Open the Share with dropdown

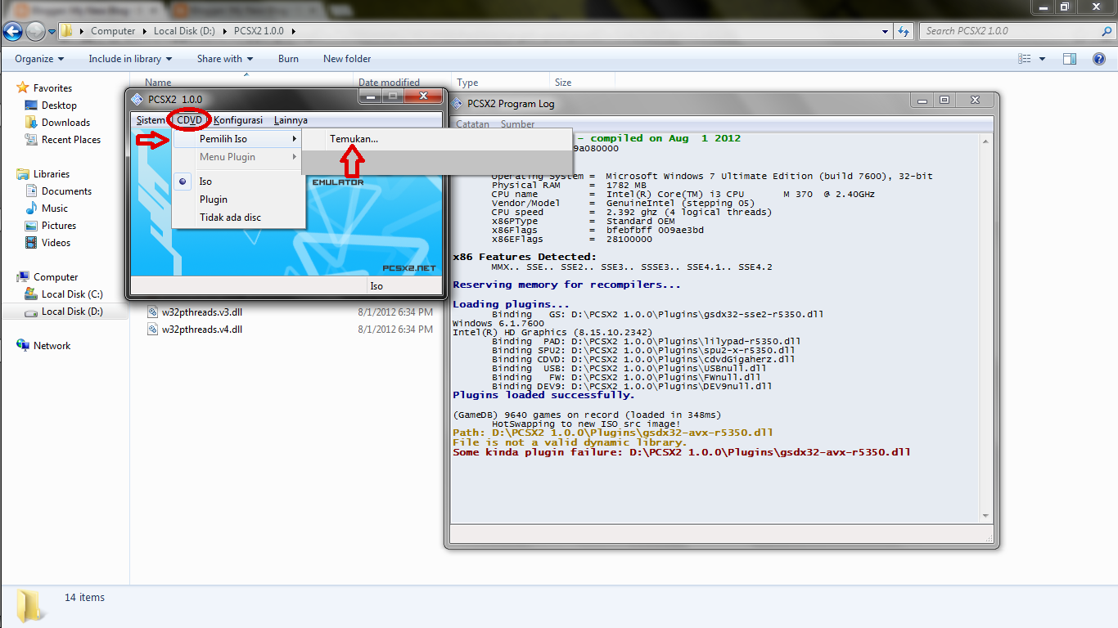pos(225,59)
